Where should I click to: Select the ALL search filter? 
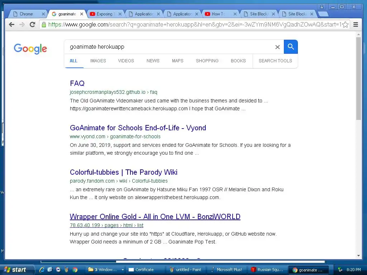point(73,61)
